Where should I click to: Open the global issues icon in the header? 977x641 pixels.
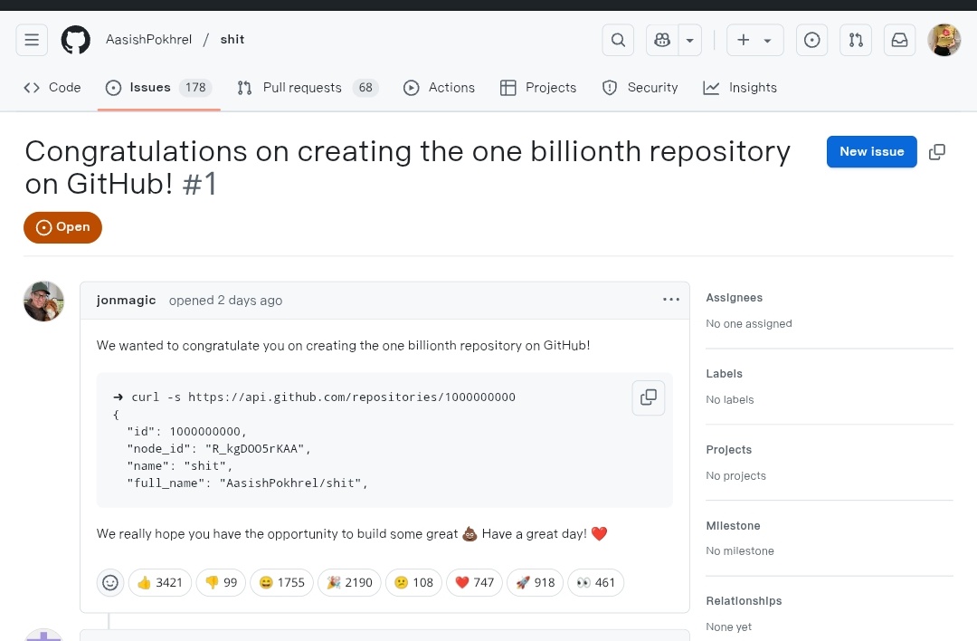tap(811, 40)
